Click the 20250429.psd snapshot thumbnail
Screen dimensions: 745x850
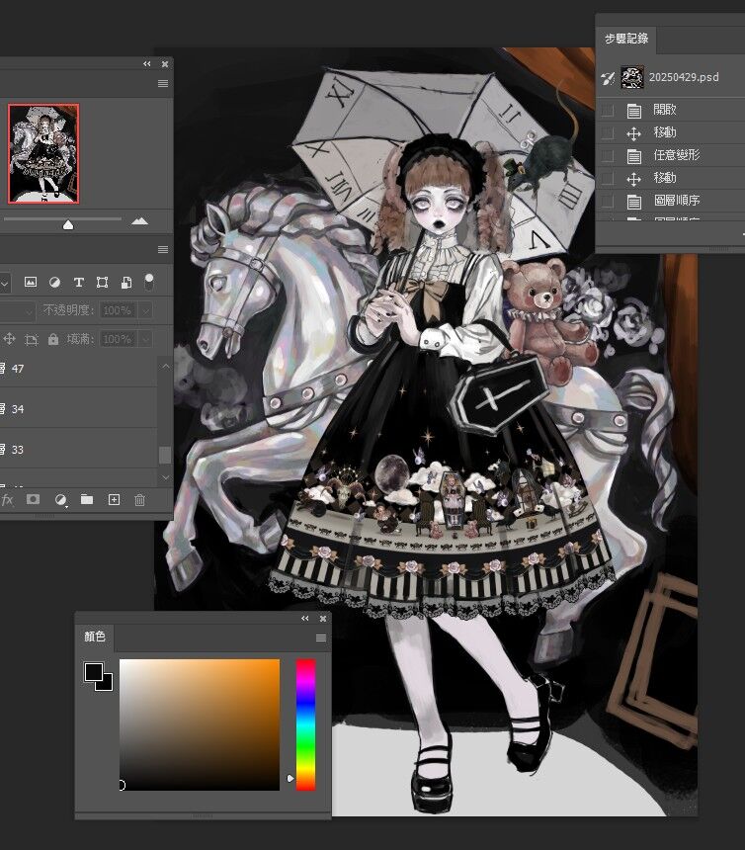click(632, 77)
